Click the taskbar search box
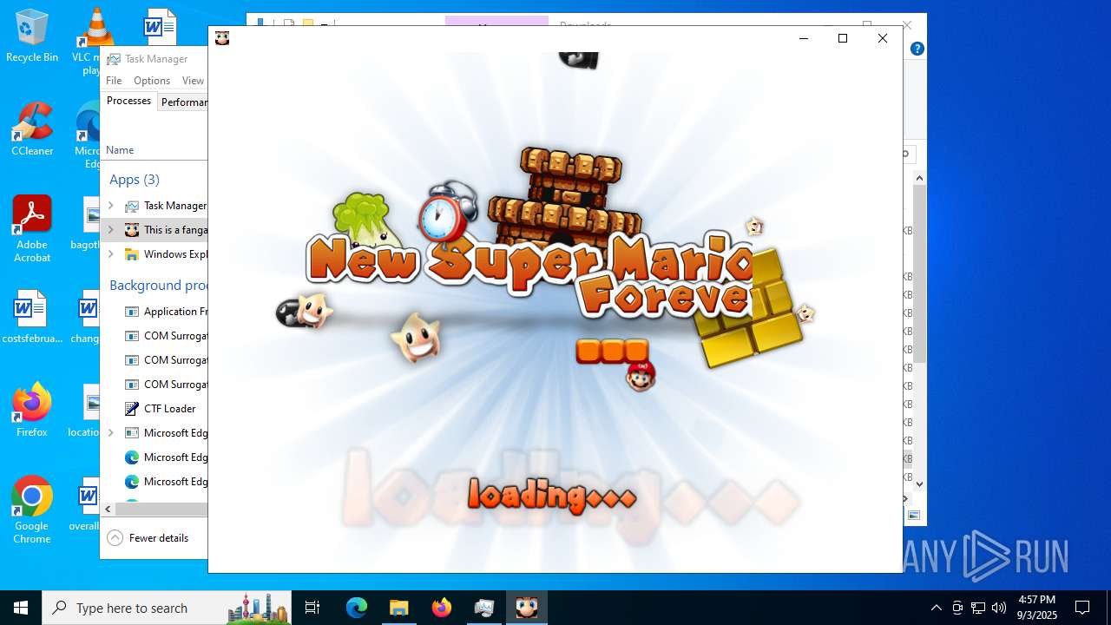This screenshot has width=1111, height=625. point(167,608)
